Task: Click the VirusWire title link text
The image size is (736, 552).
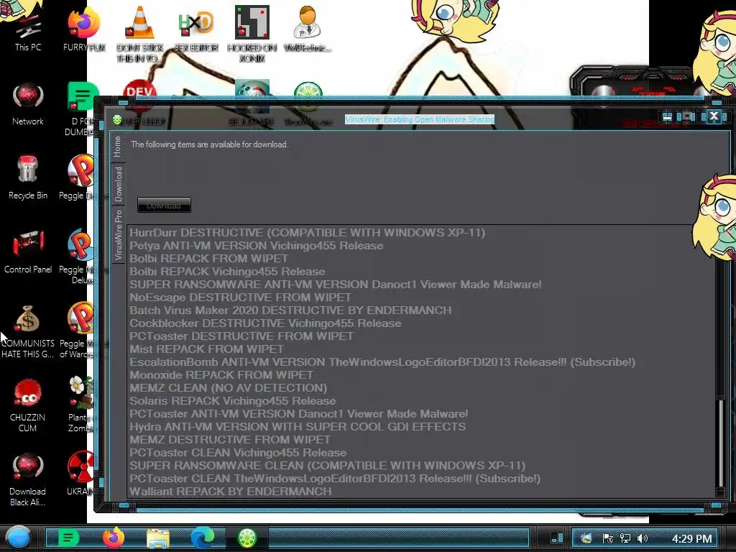Action: coord(420,120)
